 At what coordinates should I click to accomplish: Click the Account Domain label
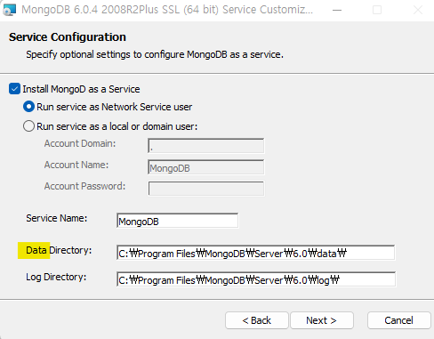tap(80, 143)
